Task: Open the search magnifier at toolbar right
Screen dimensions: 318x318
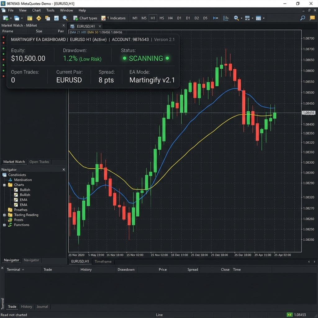Action: point(302,18)
